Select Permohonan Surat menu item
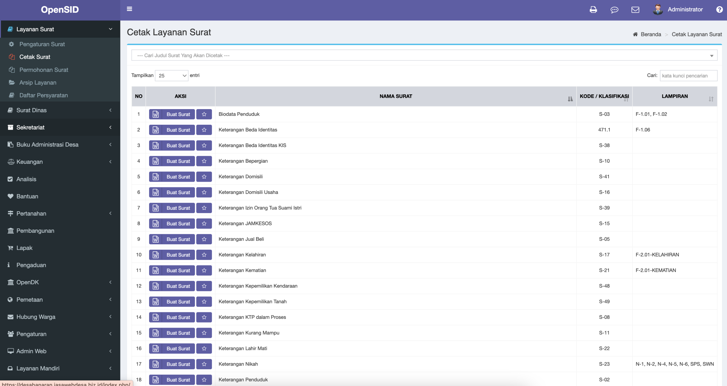Image resolution: width=727 pixels, height=386 pixels. pyautogui.click(x=44, y=70)
